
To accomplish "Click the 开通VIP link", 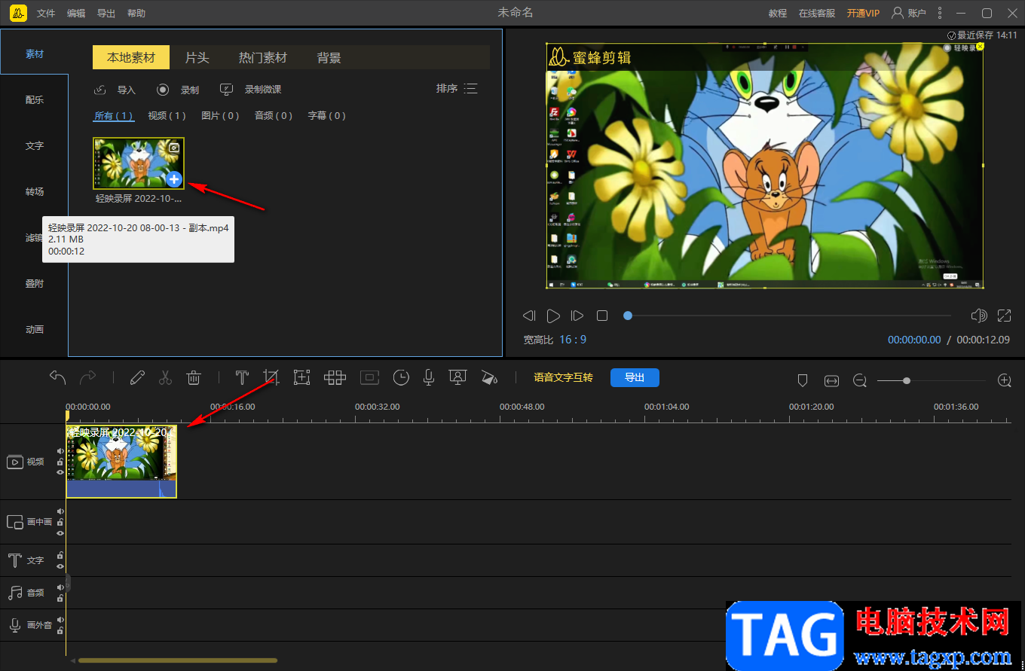I will click(863, 14).
